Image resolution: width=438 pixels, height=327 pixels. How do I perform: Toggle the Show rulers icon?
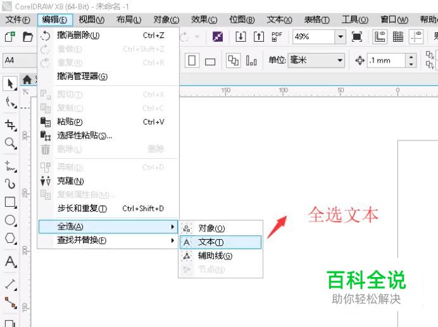point(380,37)
